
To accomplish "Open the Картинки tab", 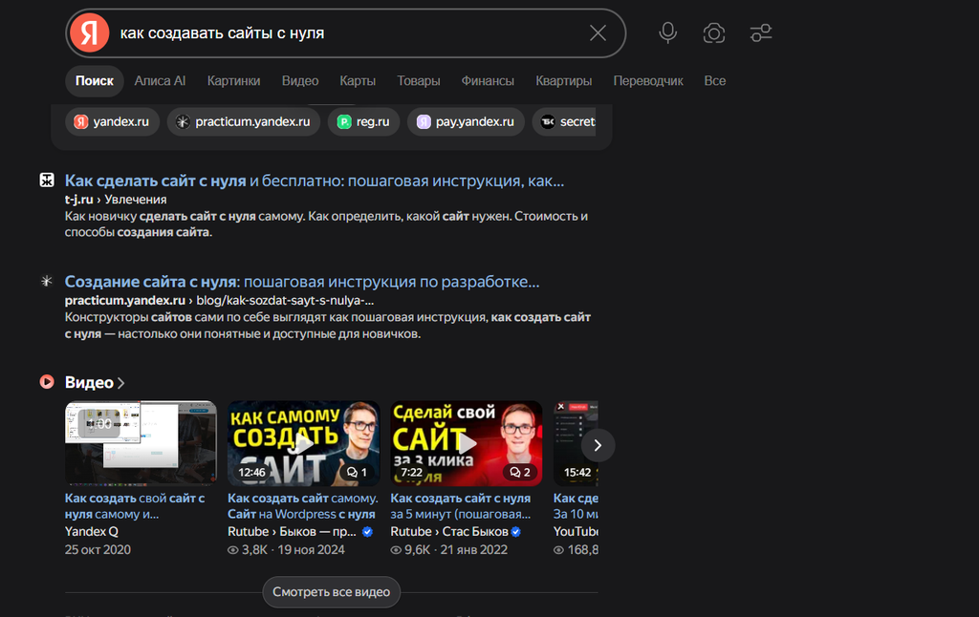I will (233, 81).
